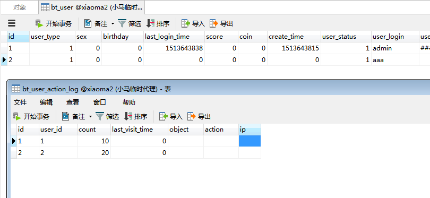Select the aaa user_login cell
This screenshot has height=198, width=430.
tap(395, 60)
